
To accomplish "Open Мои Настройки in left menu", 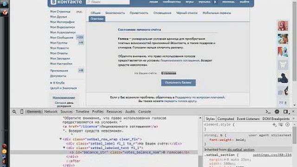I will click(61, 64).
